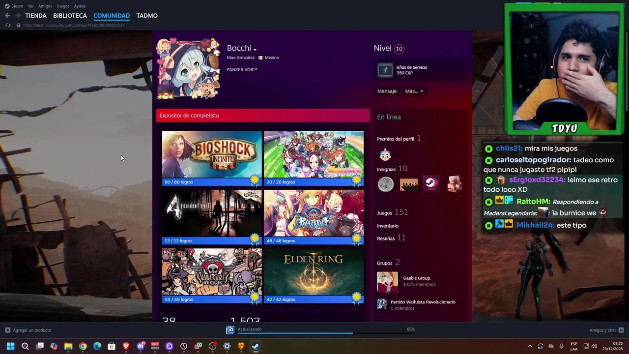
Task: Click the community gift box badge
Action: click(455, 184)
